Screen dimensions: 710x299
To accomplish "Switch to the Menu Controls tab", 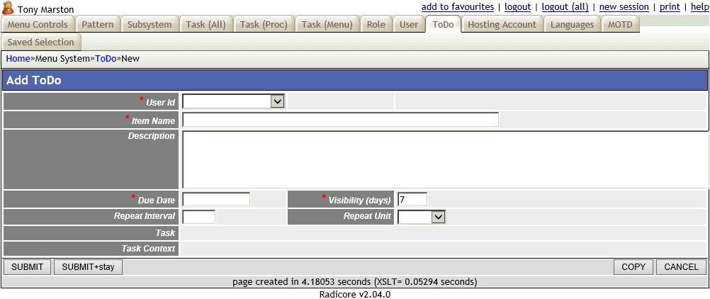I will coord(38,25).
